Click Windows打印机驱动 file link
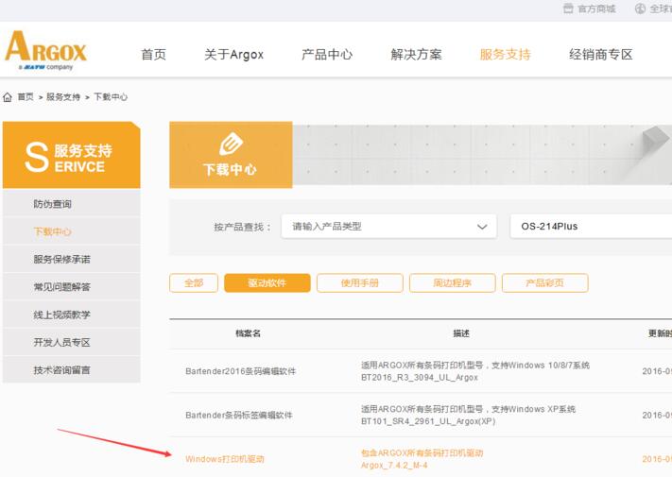672x477 pixels. coord(225,459)
